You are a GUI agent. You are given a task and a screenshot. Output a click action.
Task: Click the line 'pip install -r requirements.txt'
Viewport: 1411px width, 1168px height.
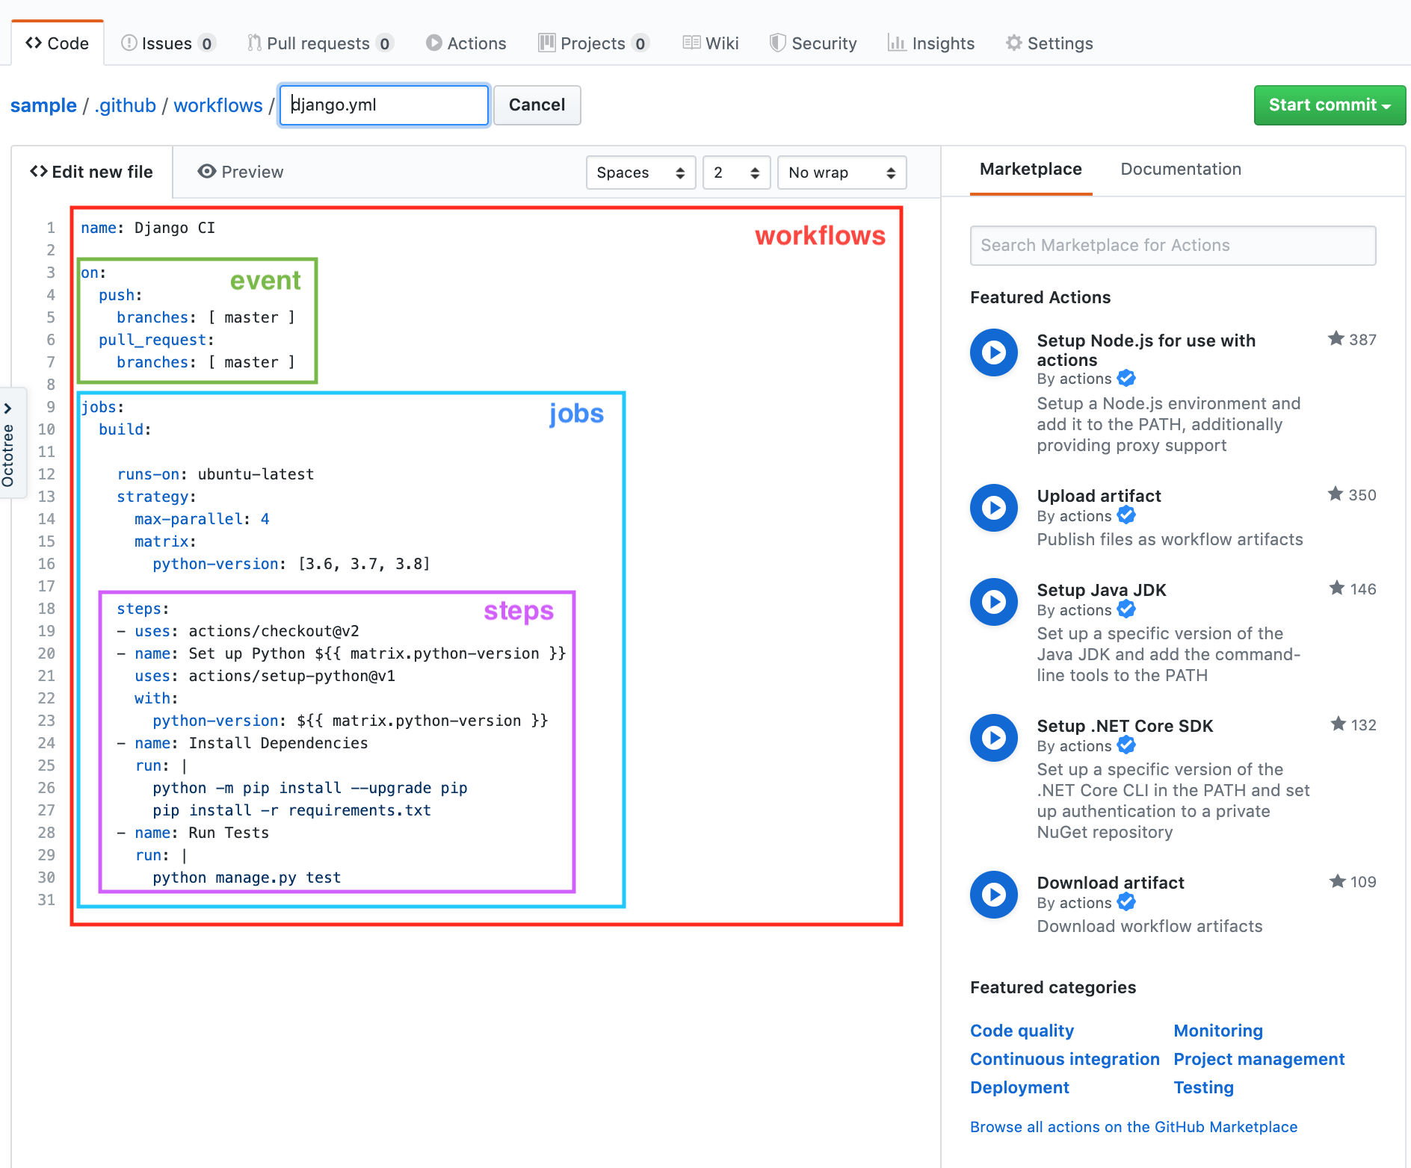[x=291, y=810]
